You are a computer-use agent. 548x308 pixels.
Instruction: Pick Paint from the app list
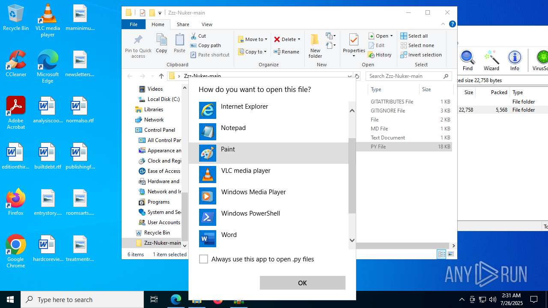coord(268,153)
